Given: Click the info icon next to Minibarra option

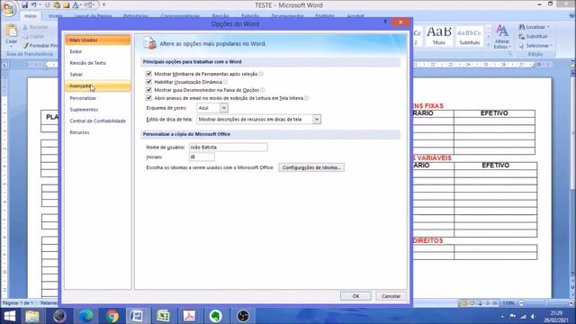Looking at the screenshot, I should (261, 74).
